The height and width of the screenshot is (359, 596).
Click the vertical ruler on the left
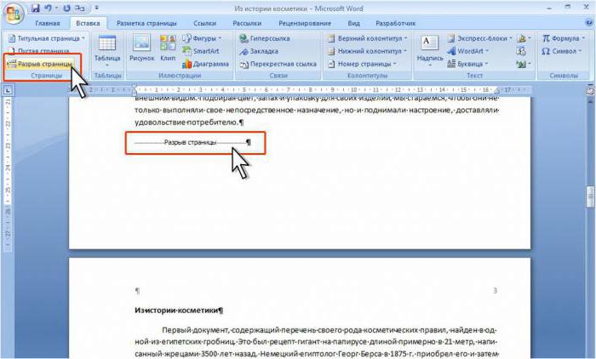click(8, 174)
